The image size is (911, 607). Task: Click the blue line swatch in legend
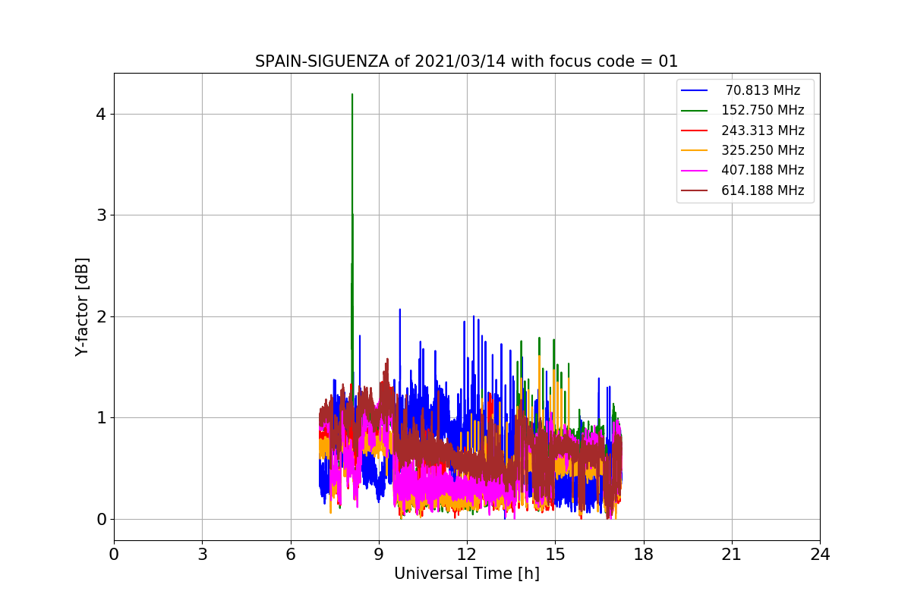(695, 90)
